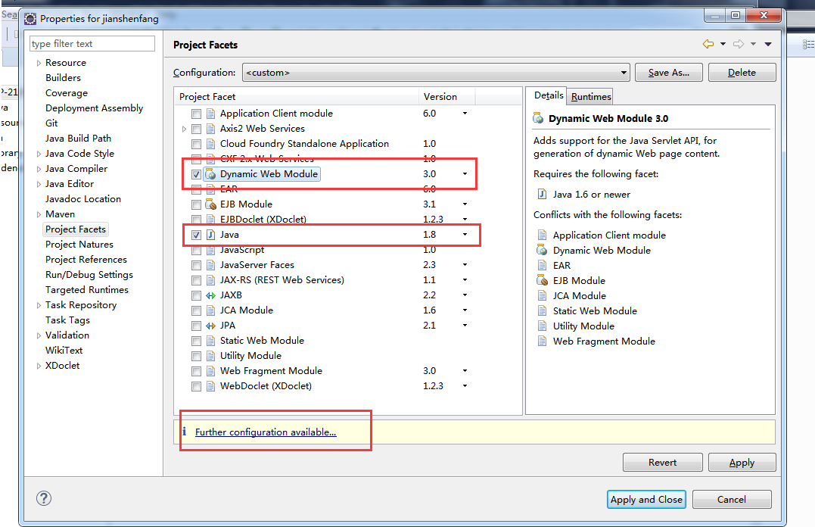Click the Application Client module file icon

(210, 114)
